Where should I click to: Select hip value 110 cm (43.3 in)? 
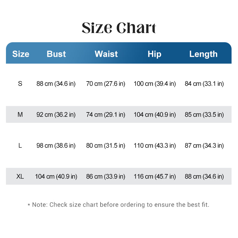pos(155,146)
